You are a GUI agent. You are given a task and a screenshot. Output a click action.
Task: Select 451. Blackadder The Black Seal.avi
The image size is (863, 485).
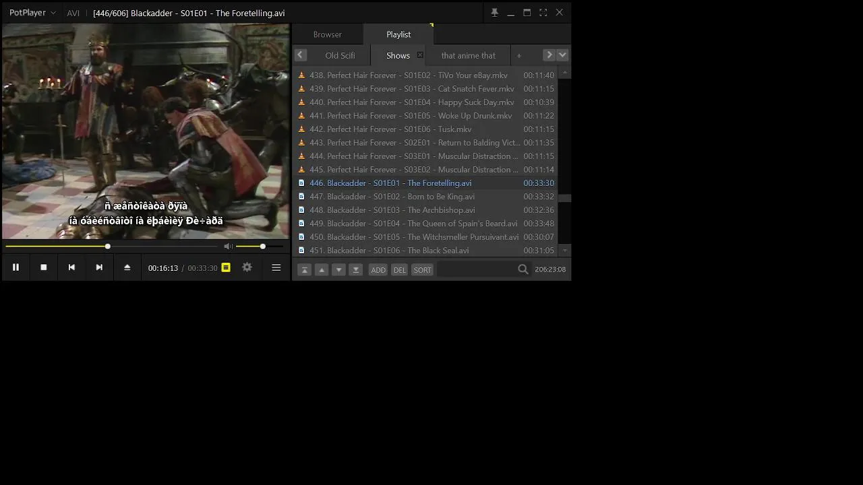point(426,251)
